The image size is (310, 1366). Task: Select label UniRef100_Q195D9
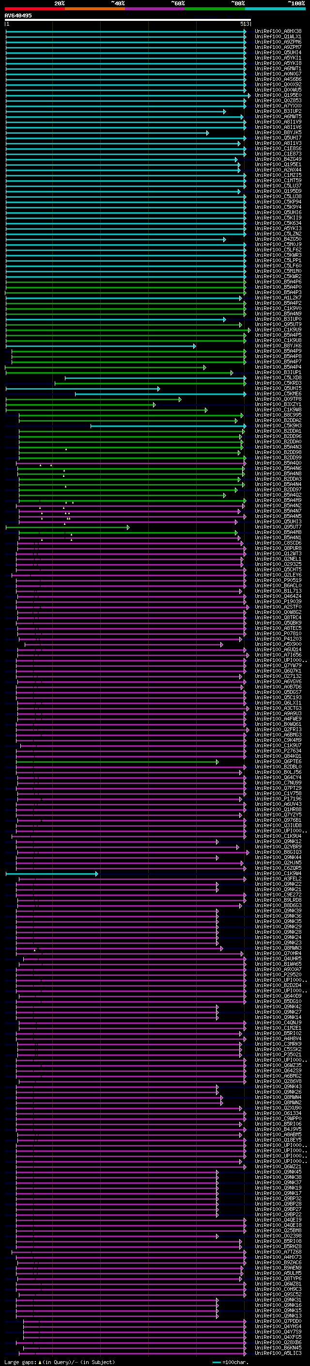click(278, 191)
